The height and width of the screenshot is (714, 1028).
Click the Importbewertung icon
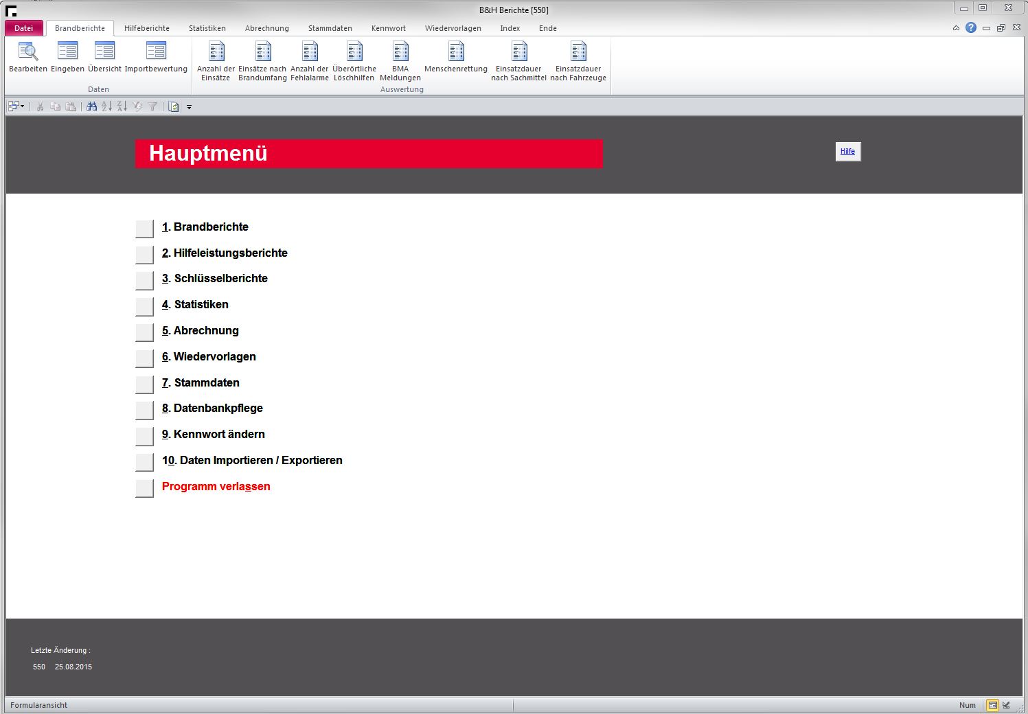[156, 57]
